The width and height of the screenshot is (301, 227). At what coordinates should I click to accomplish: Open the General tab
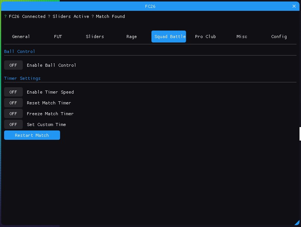click(x=21, y=37)
